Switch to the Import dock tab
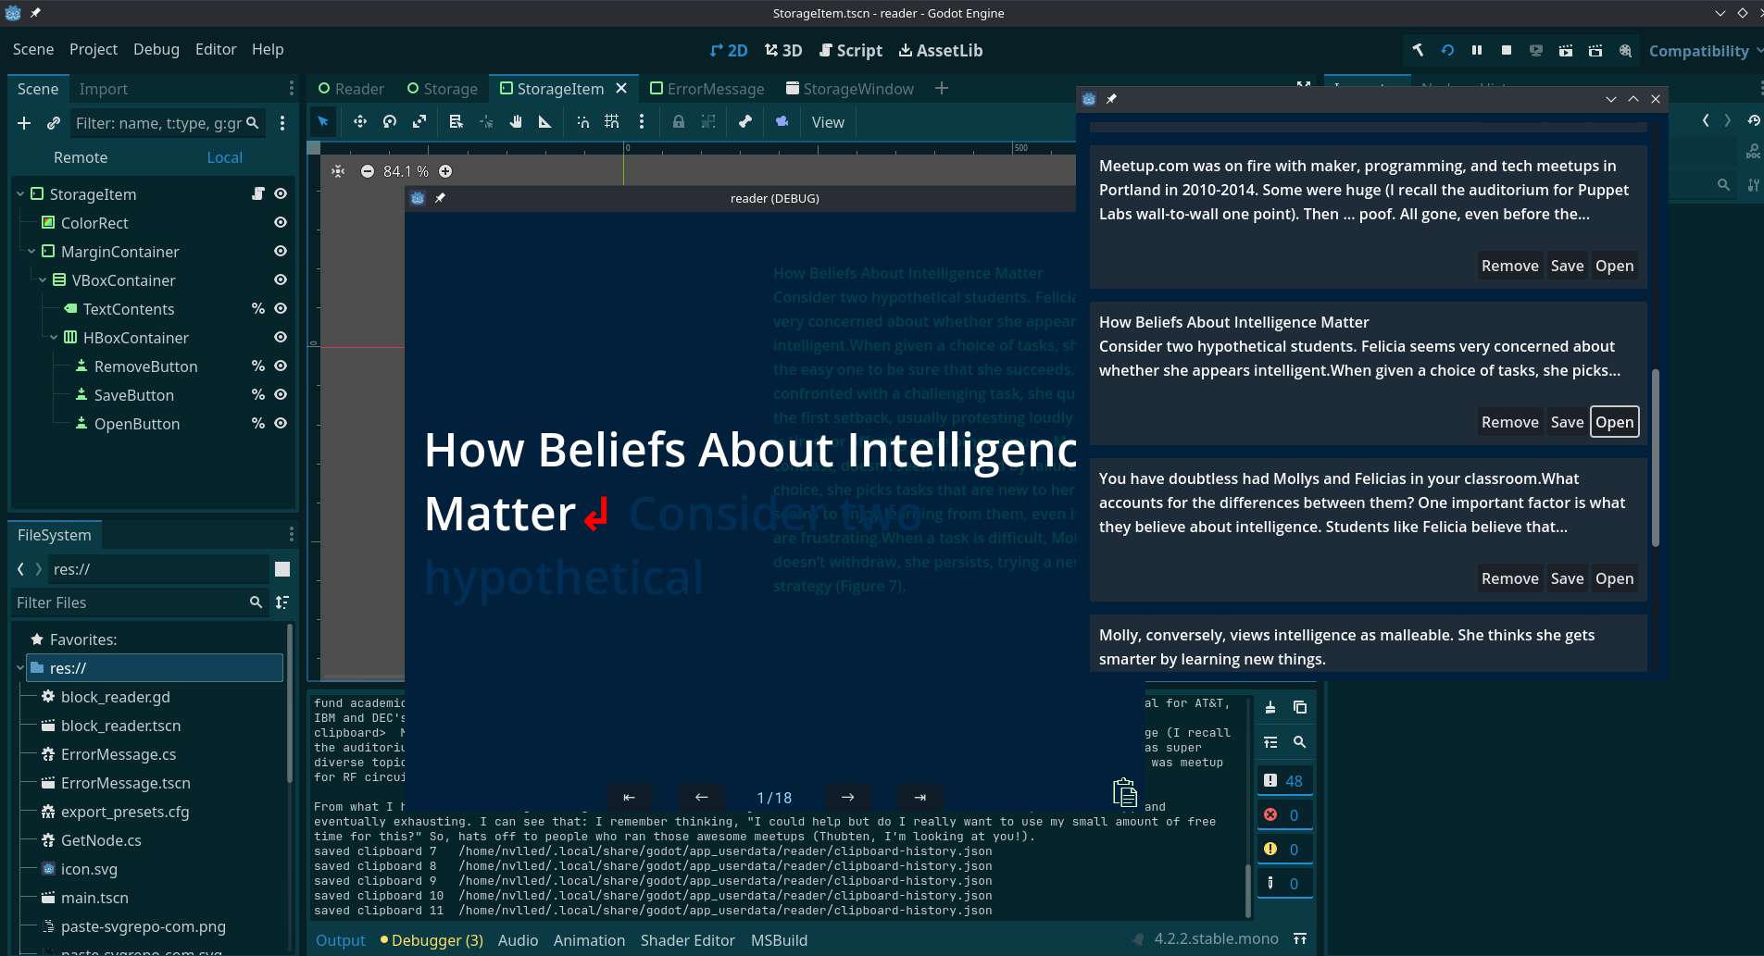 tap(104, 89)
